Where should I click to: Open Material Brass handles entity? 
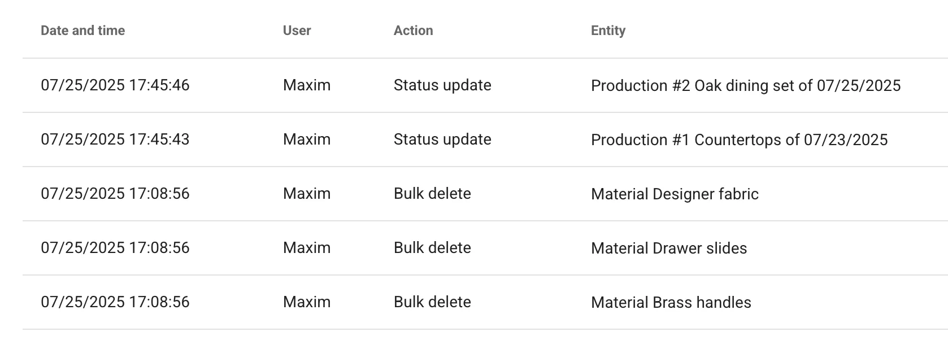pyautogui.click(x=671, y=302)
